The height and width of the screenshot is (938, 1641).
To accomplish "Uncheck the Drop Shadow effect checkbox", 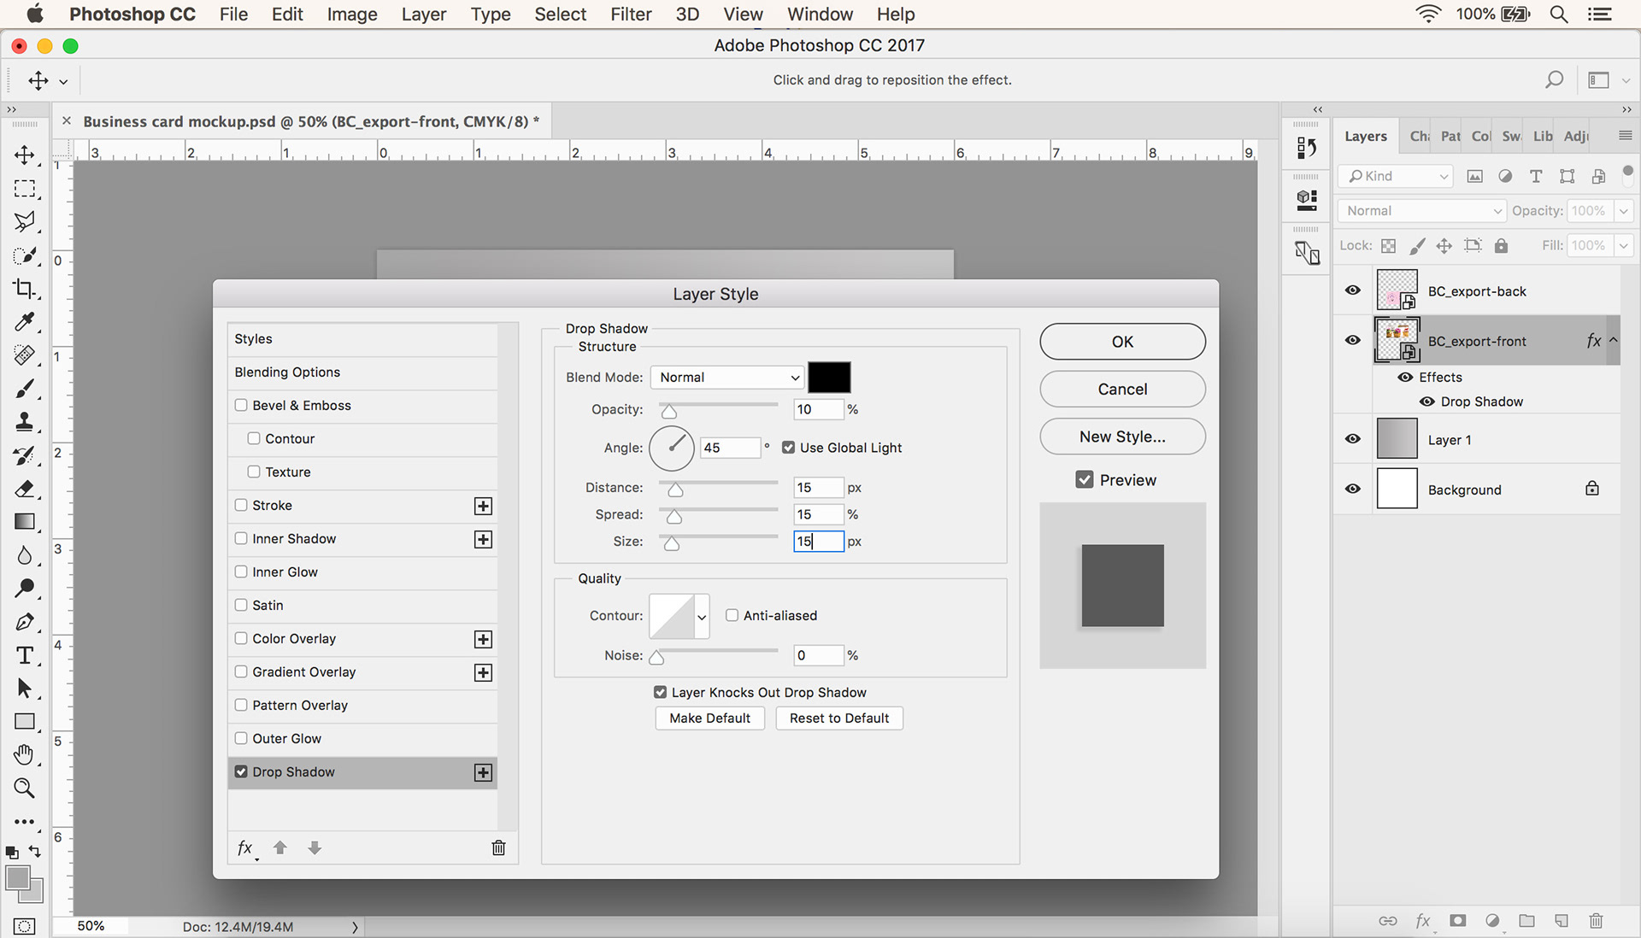I will tap(241, 771).
